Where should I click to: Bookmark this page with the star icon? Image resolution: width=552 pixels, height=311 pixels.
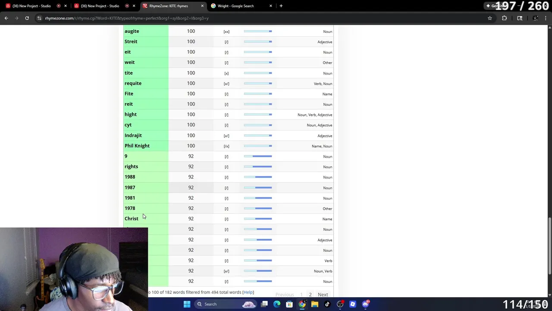click(x=490, y=18)
